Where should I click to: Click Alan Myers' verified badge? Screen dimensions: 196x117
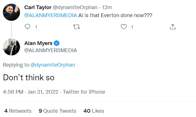[x=57, y=43]
